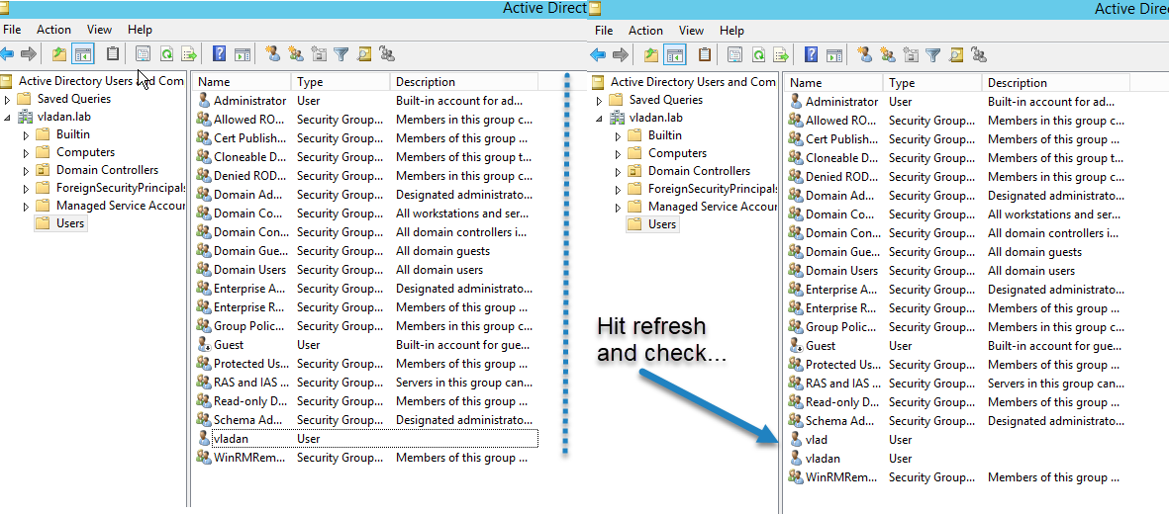This screenshot has height=514, width=1169.
Task: Click Find objects icon in left window
Action: (364, 53)
